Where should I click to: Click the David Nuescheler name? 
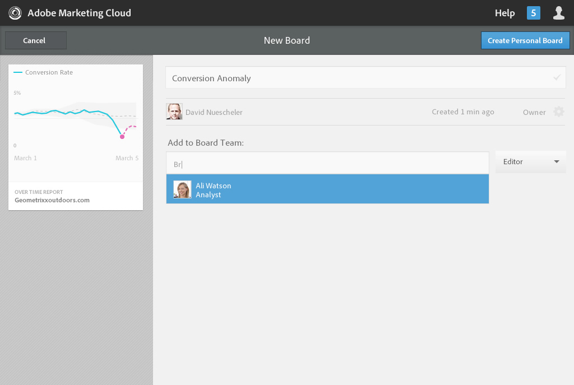point(214,112)
